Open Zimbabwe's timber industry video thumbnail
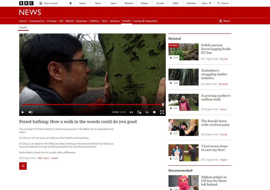Viewport: 270px width, 190px height. 183,77
